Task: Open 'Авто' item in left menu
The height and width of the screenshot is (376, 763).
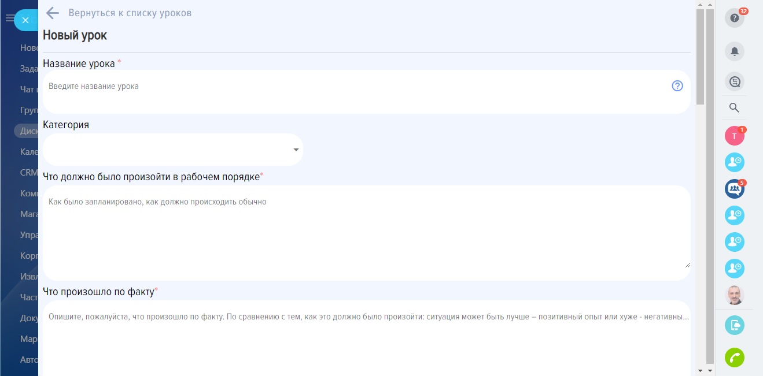Action: click(x=29, y=359)
